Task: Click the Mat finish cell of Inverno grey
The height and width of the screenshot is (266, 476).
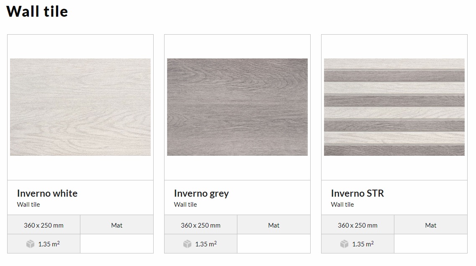Action: click(x=274, y=225)
